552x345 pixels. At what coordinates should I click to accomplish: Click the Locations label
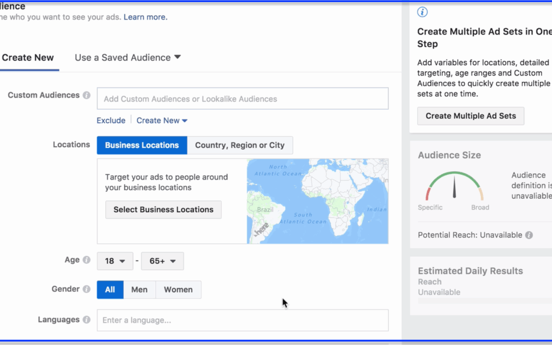click(72, 145)
